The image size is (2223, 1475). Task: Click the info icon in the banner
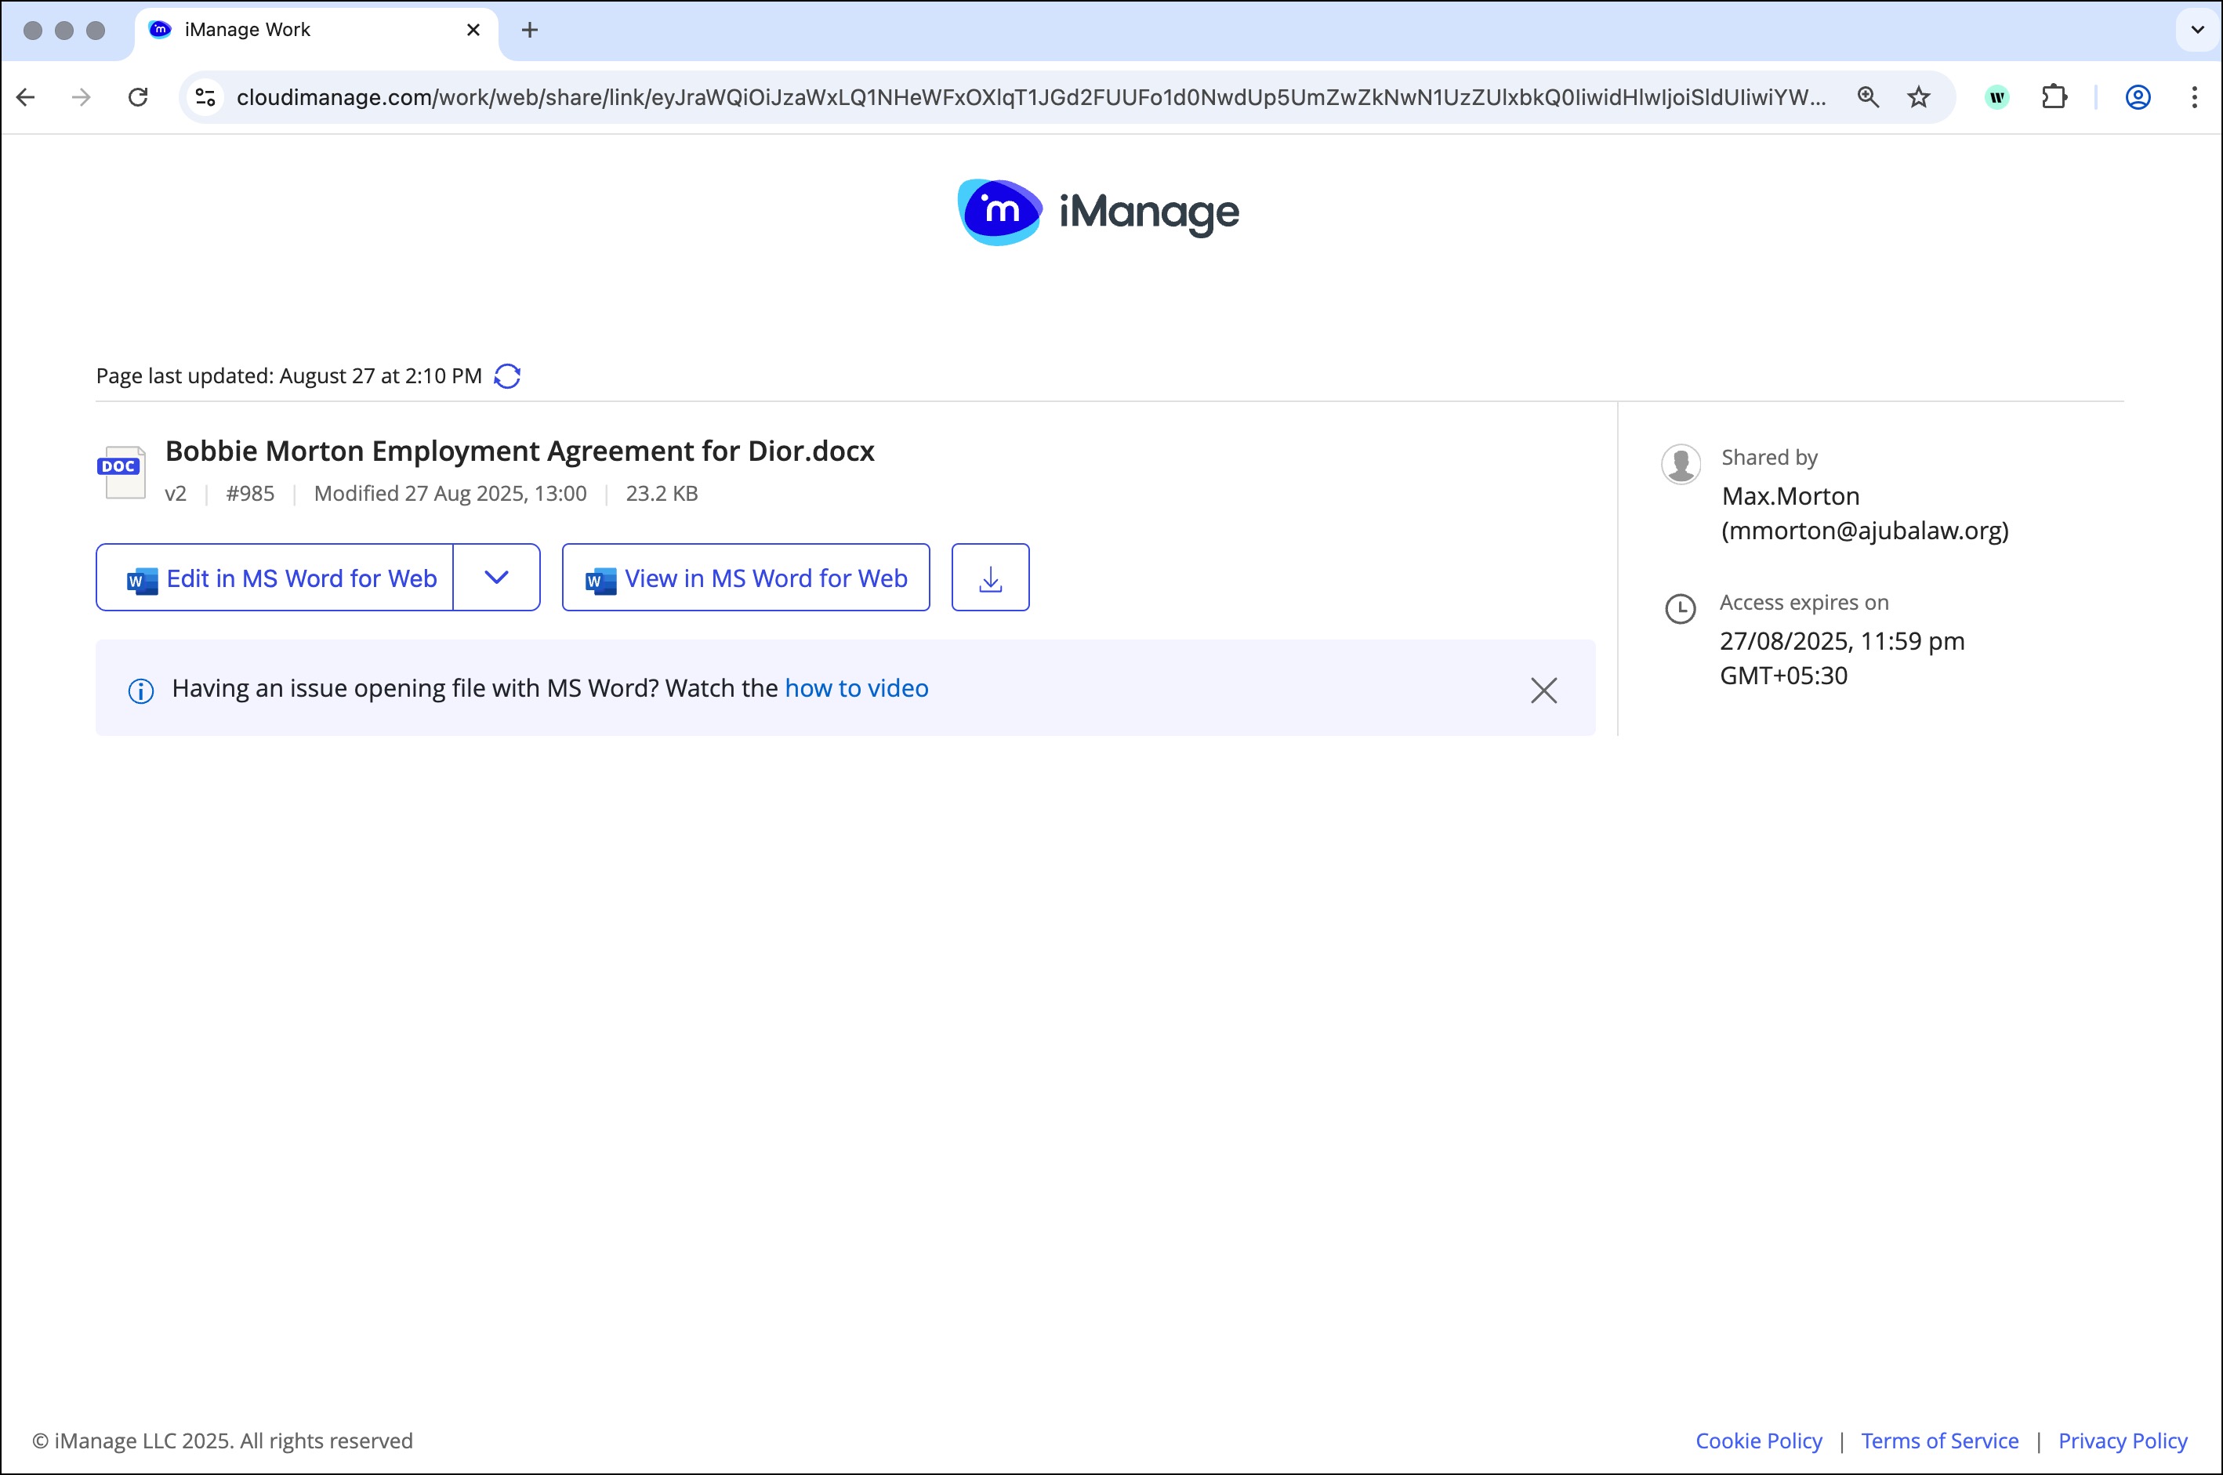point(141,691)
